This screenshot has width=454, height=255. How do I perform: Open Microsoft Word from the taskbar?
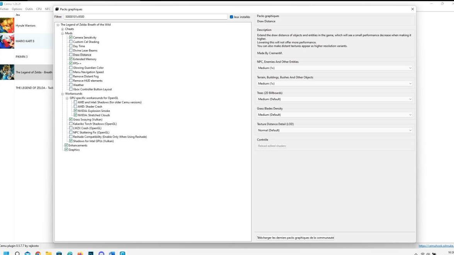point(112,253)
